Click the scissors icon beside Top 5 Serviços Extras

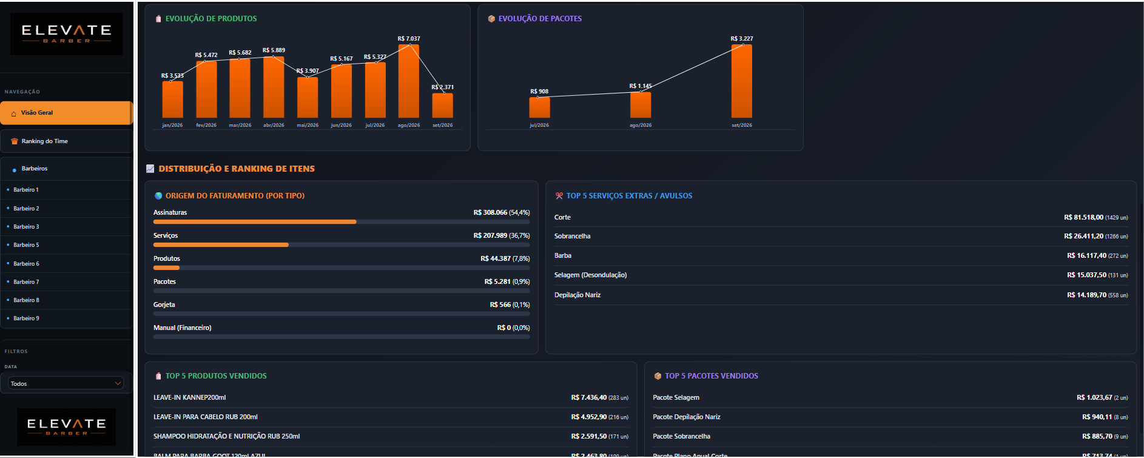click(x=559, y=196)
